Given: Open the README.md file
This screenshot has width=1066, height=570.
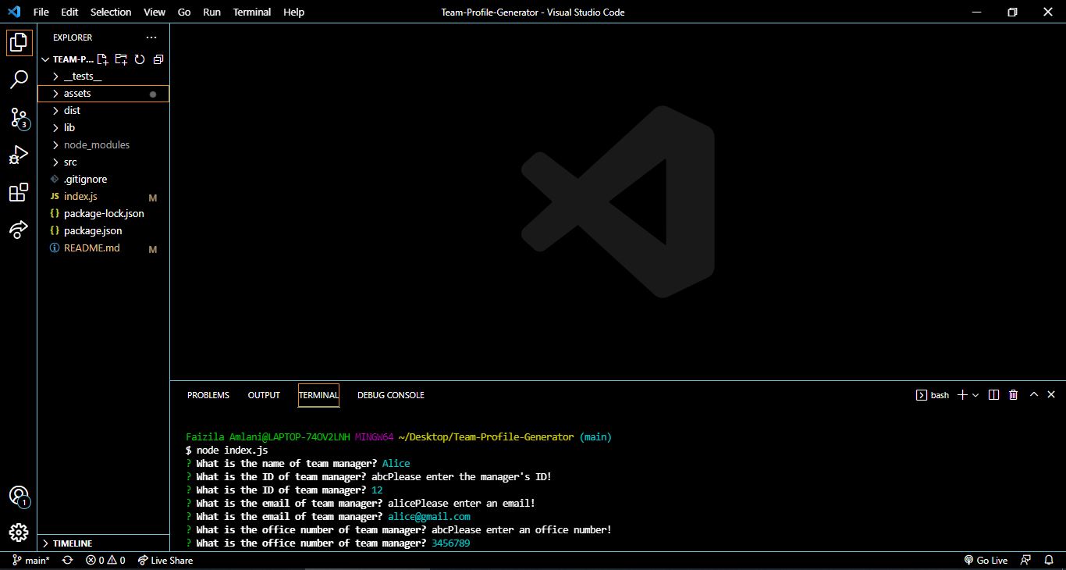Looking at the screenshot, I should tap(103, 248).
